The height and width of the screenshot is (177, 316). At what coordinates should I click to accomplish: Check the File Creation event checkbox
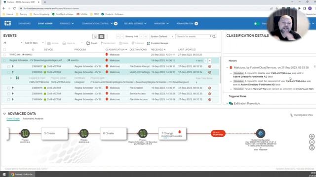tap(9, 88)
